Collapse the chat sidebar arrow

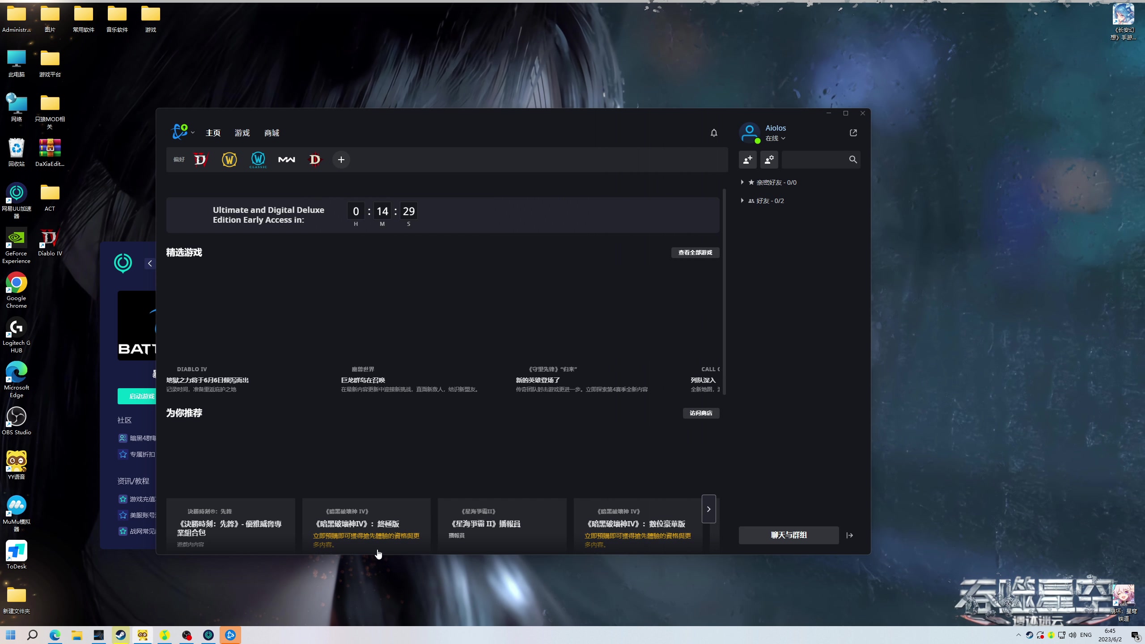[850, 535]
